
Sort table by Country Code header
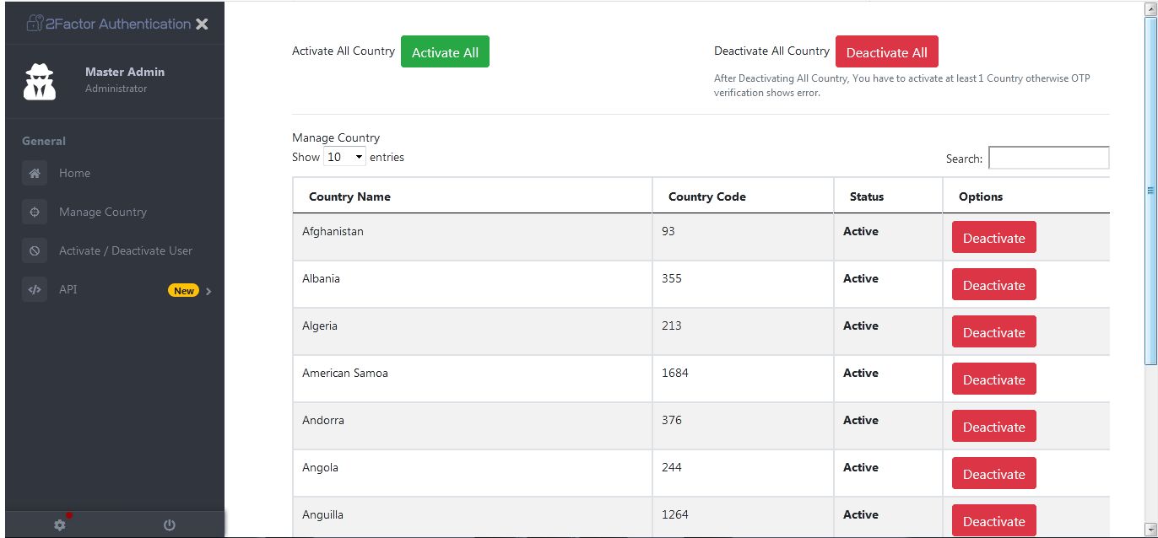point(706,196)
